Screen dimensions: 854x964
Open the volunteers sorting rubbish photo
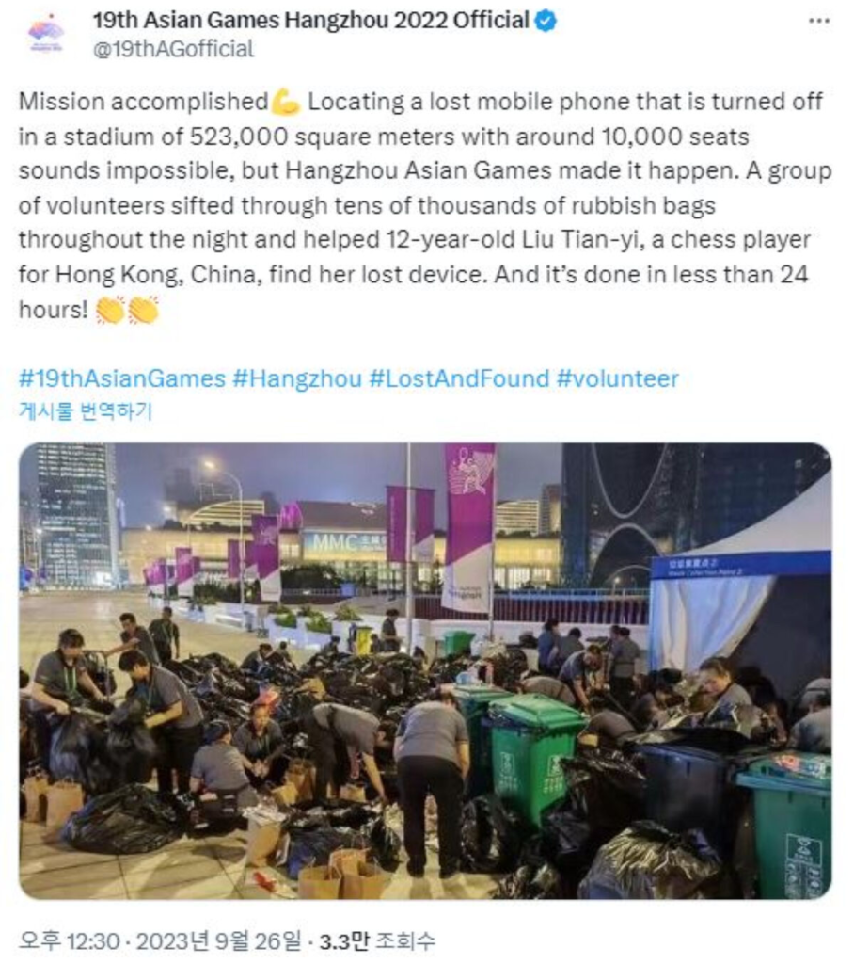[425, 670]
